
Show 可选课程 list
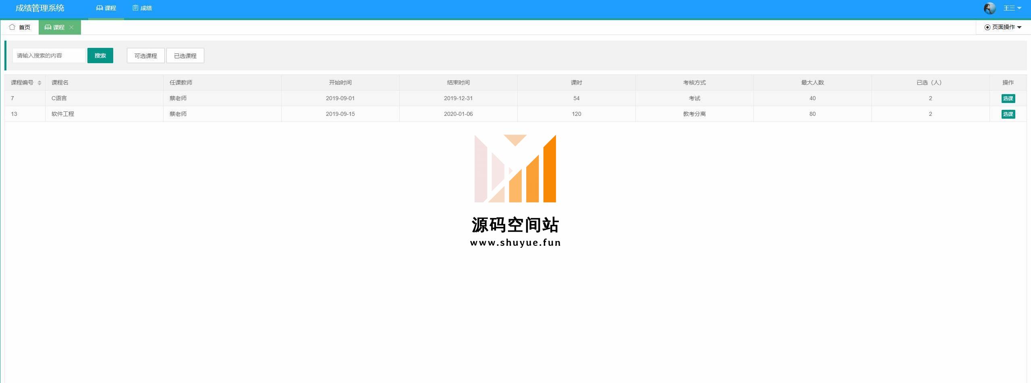tap(146, 56)
